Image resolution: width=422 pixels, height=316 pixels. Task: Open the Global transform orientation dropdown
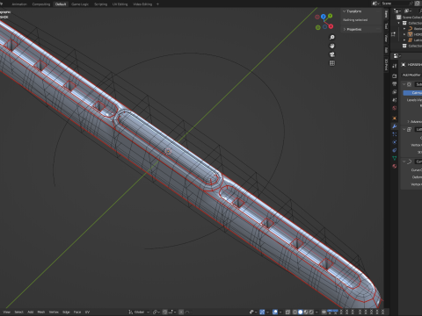coord(139,312)
